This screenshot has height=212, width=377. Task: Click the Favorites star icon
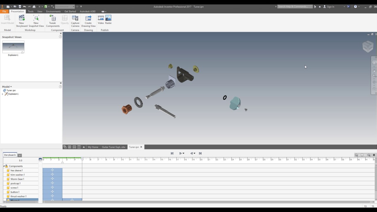point(320,6)
